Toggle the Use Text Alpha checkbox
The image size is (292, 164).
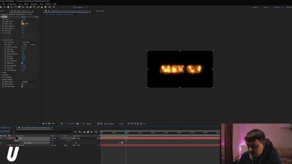tap(22, 87)
